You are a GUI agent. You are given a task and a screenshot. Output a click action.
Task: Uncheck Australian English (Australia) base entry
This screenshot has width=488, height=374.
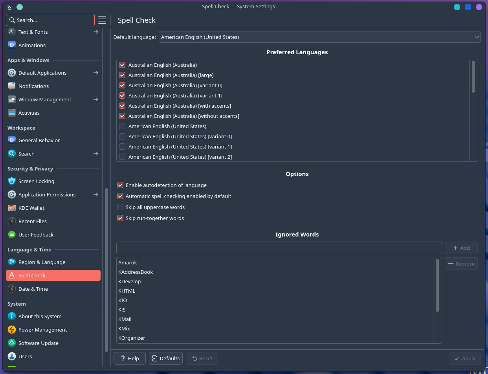point(122,65)
